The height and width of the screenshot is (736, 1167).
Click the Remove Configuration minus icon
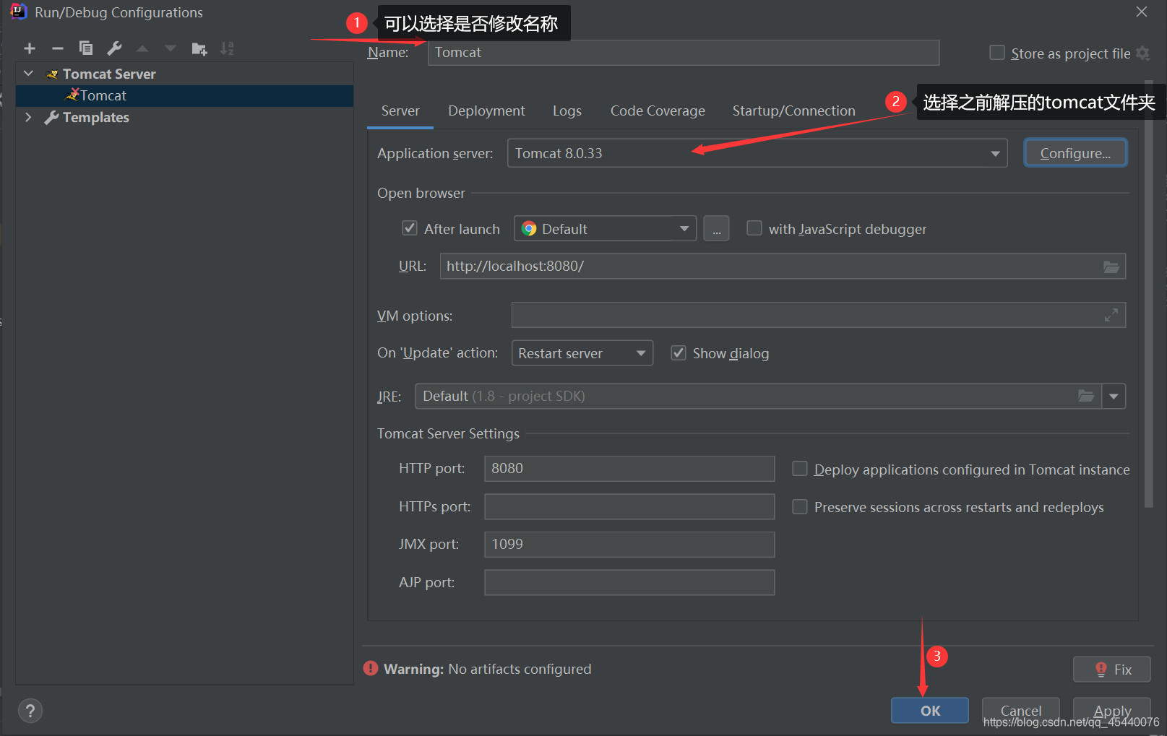coord(58,48)
